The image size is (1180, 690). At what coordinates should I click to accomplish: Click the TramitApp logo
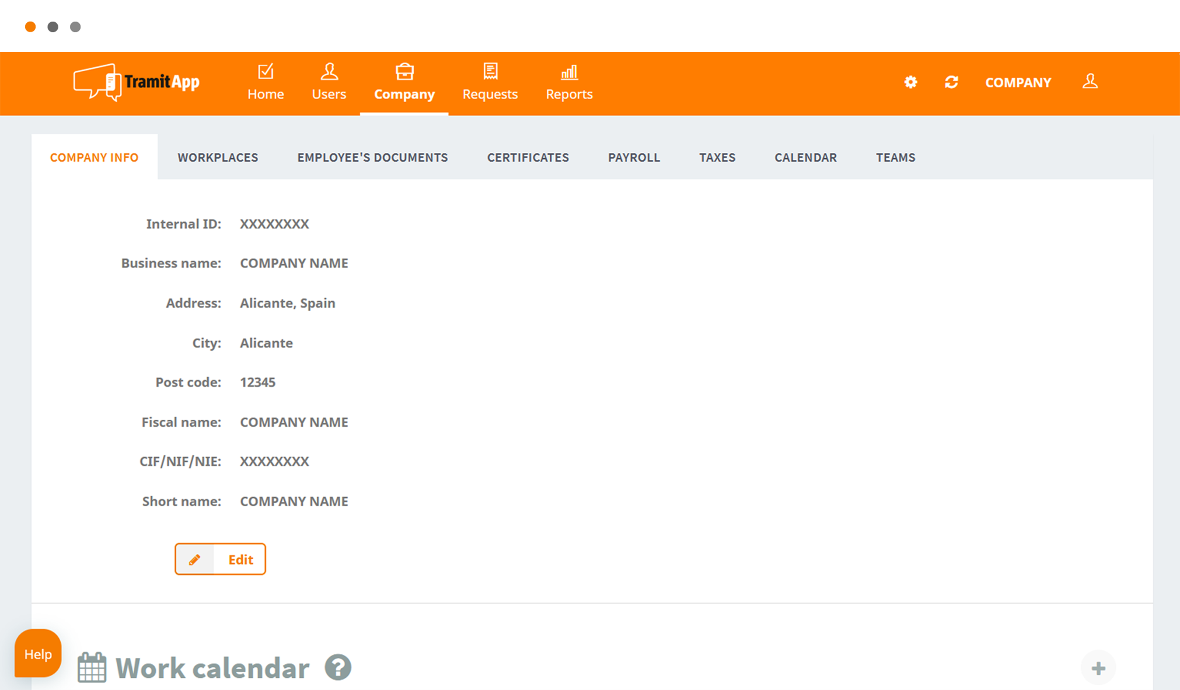pyautogui.click(x=137, y=82)
